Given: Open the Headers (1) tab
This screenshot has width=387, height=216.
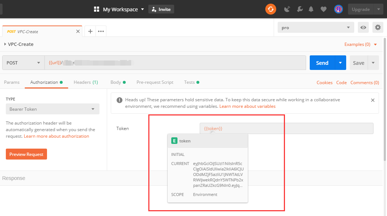Looking at the screenshot, I should coord(86,82).
